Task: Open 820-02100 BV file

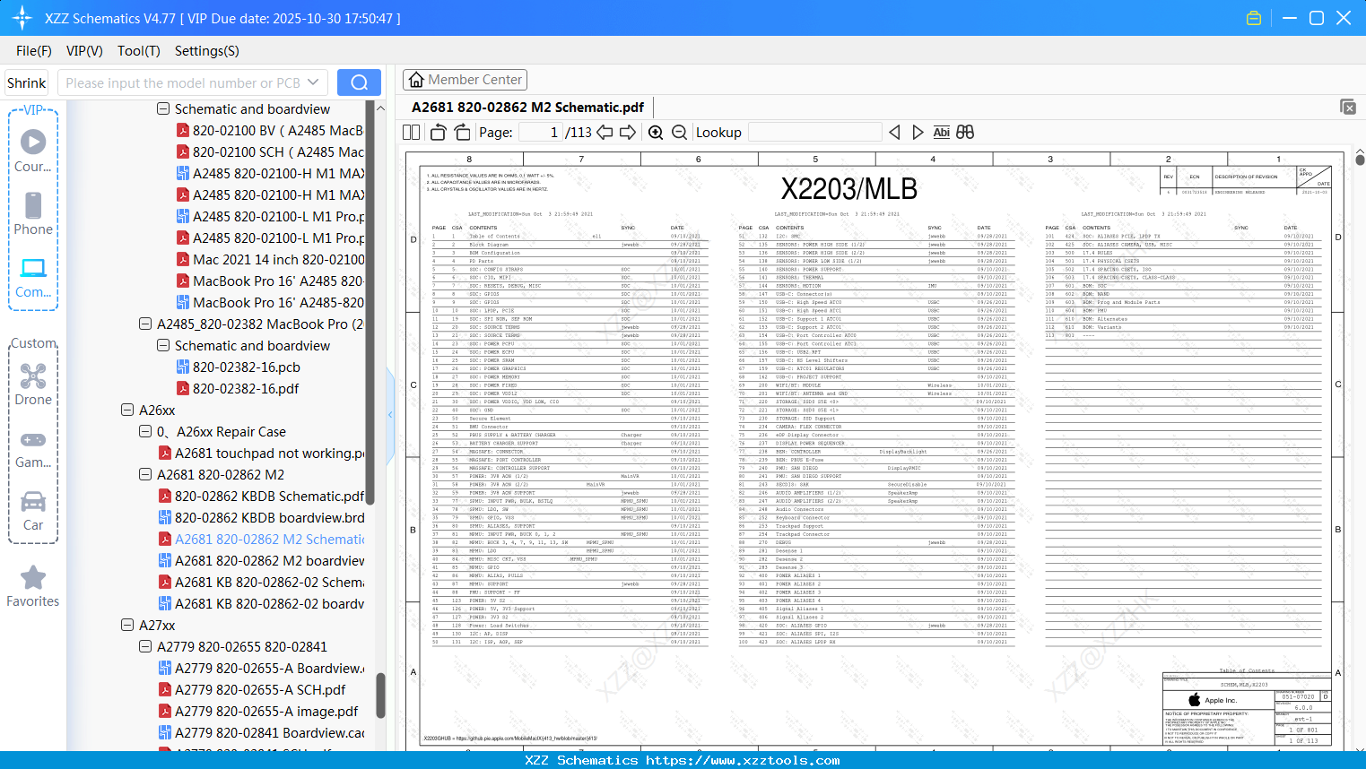Action: click(270, 130)
